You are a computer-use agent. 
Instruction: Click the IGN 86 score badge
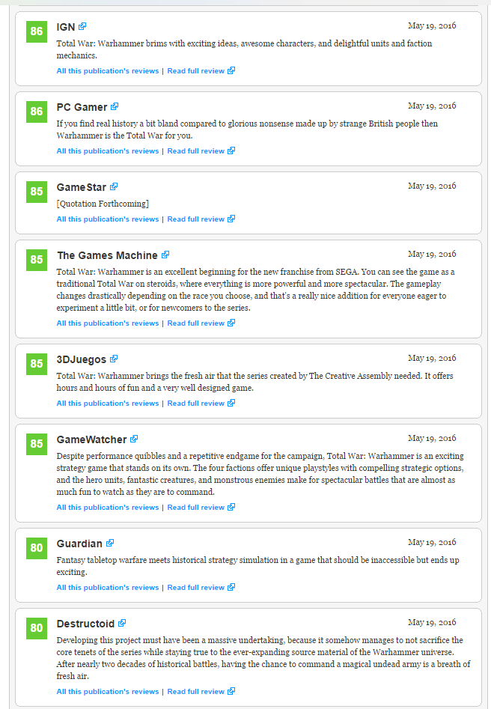click(x=37, y=31)
